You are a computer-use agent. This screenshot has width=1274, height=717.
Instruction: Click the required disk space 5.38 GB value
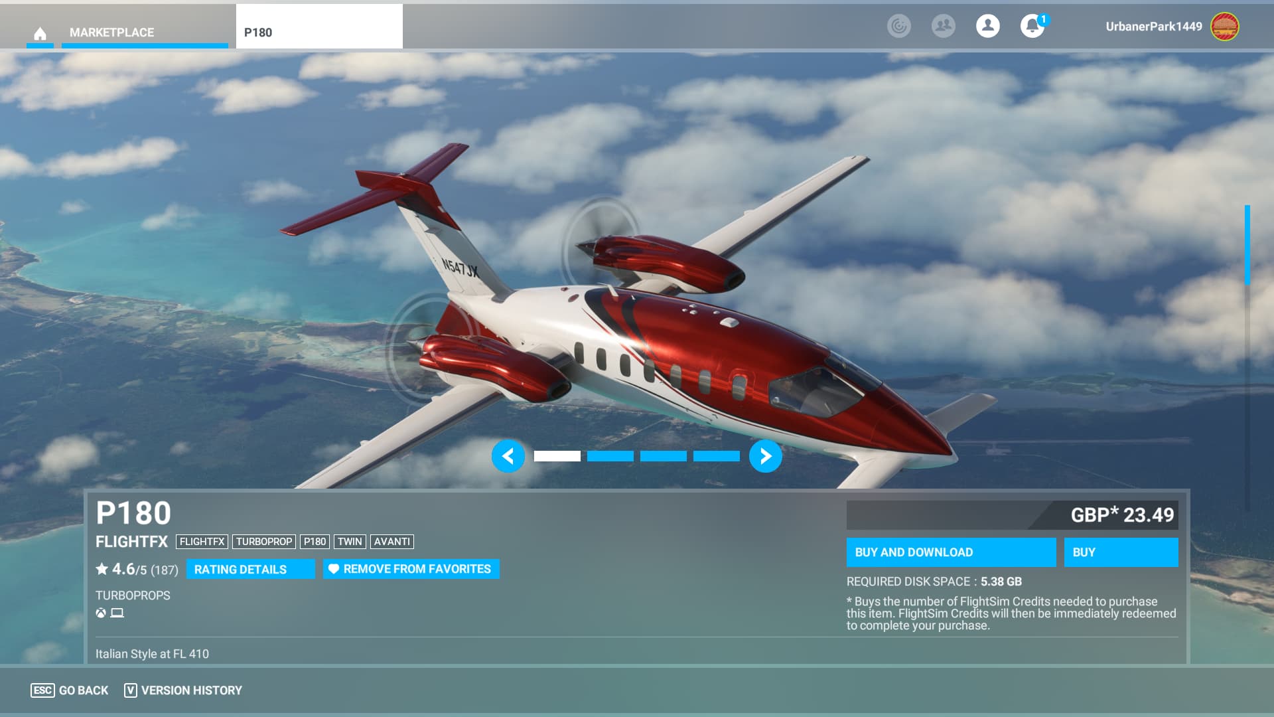pyautogui.click(x=1001, y=582)
